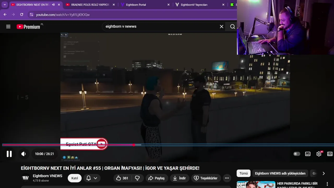Close the EightbornV Yayıncıları tab
The width and height of the screenshot is (334, 188).
point(223,5)
